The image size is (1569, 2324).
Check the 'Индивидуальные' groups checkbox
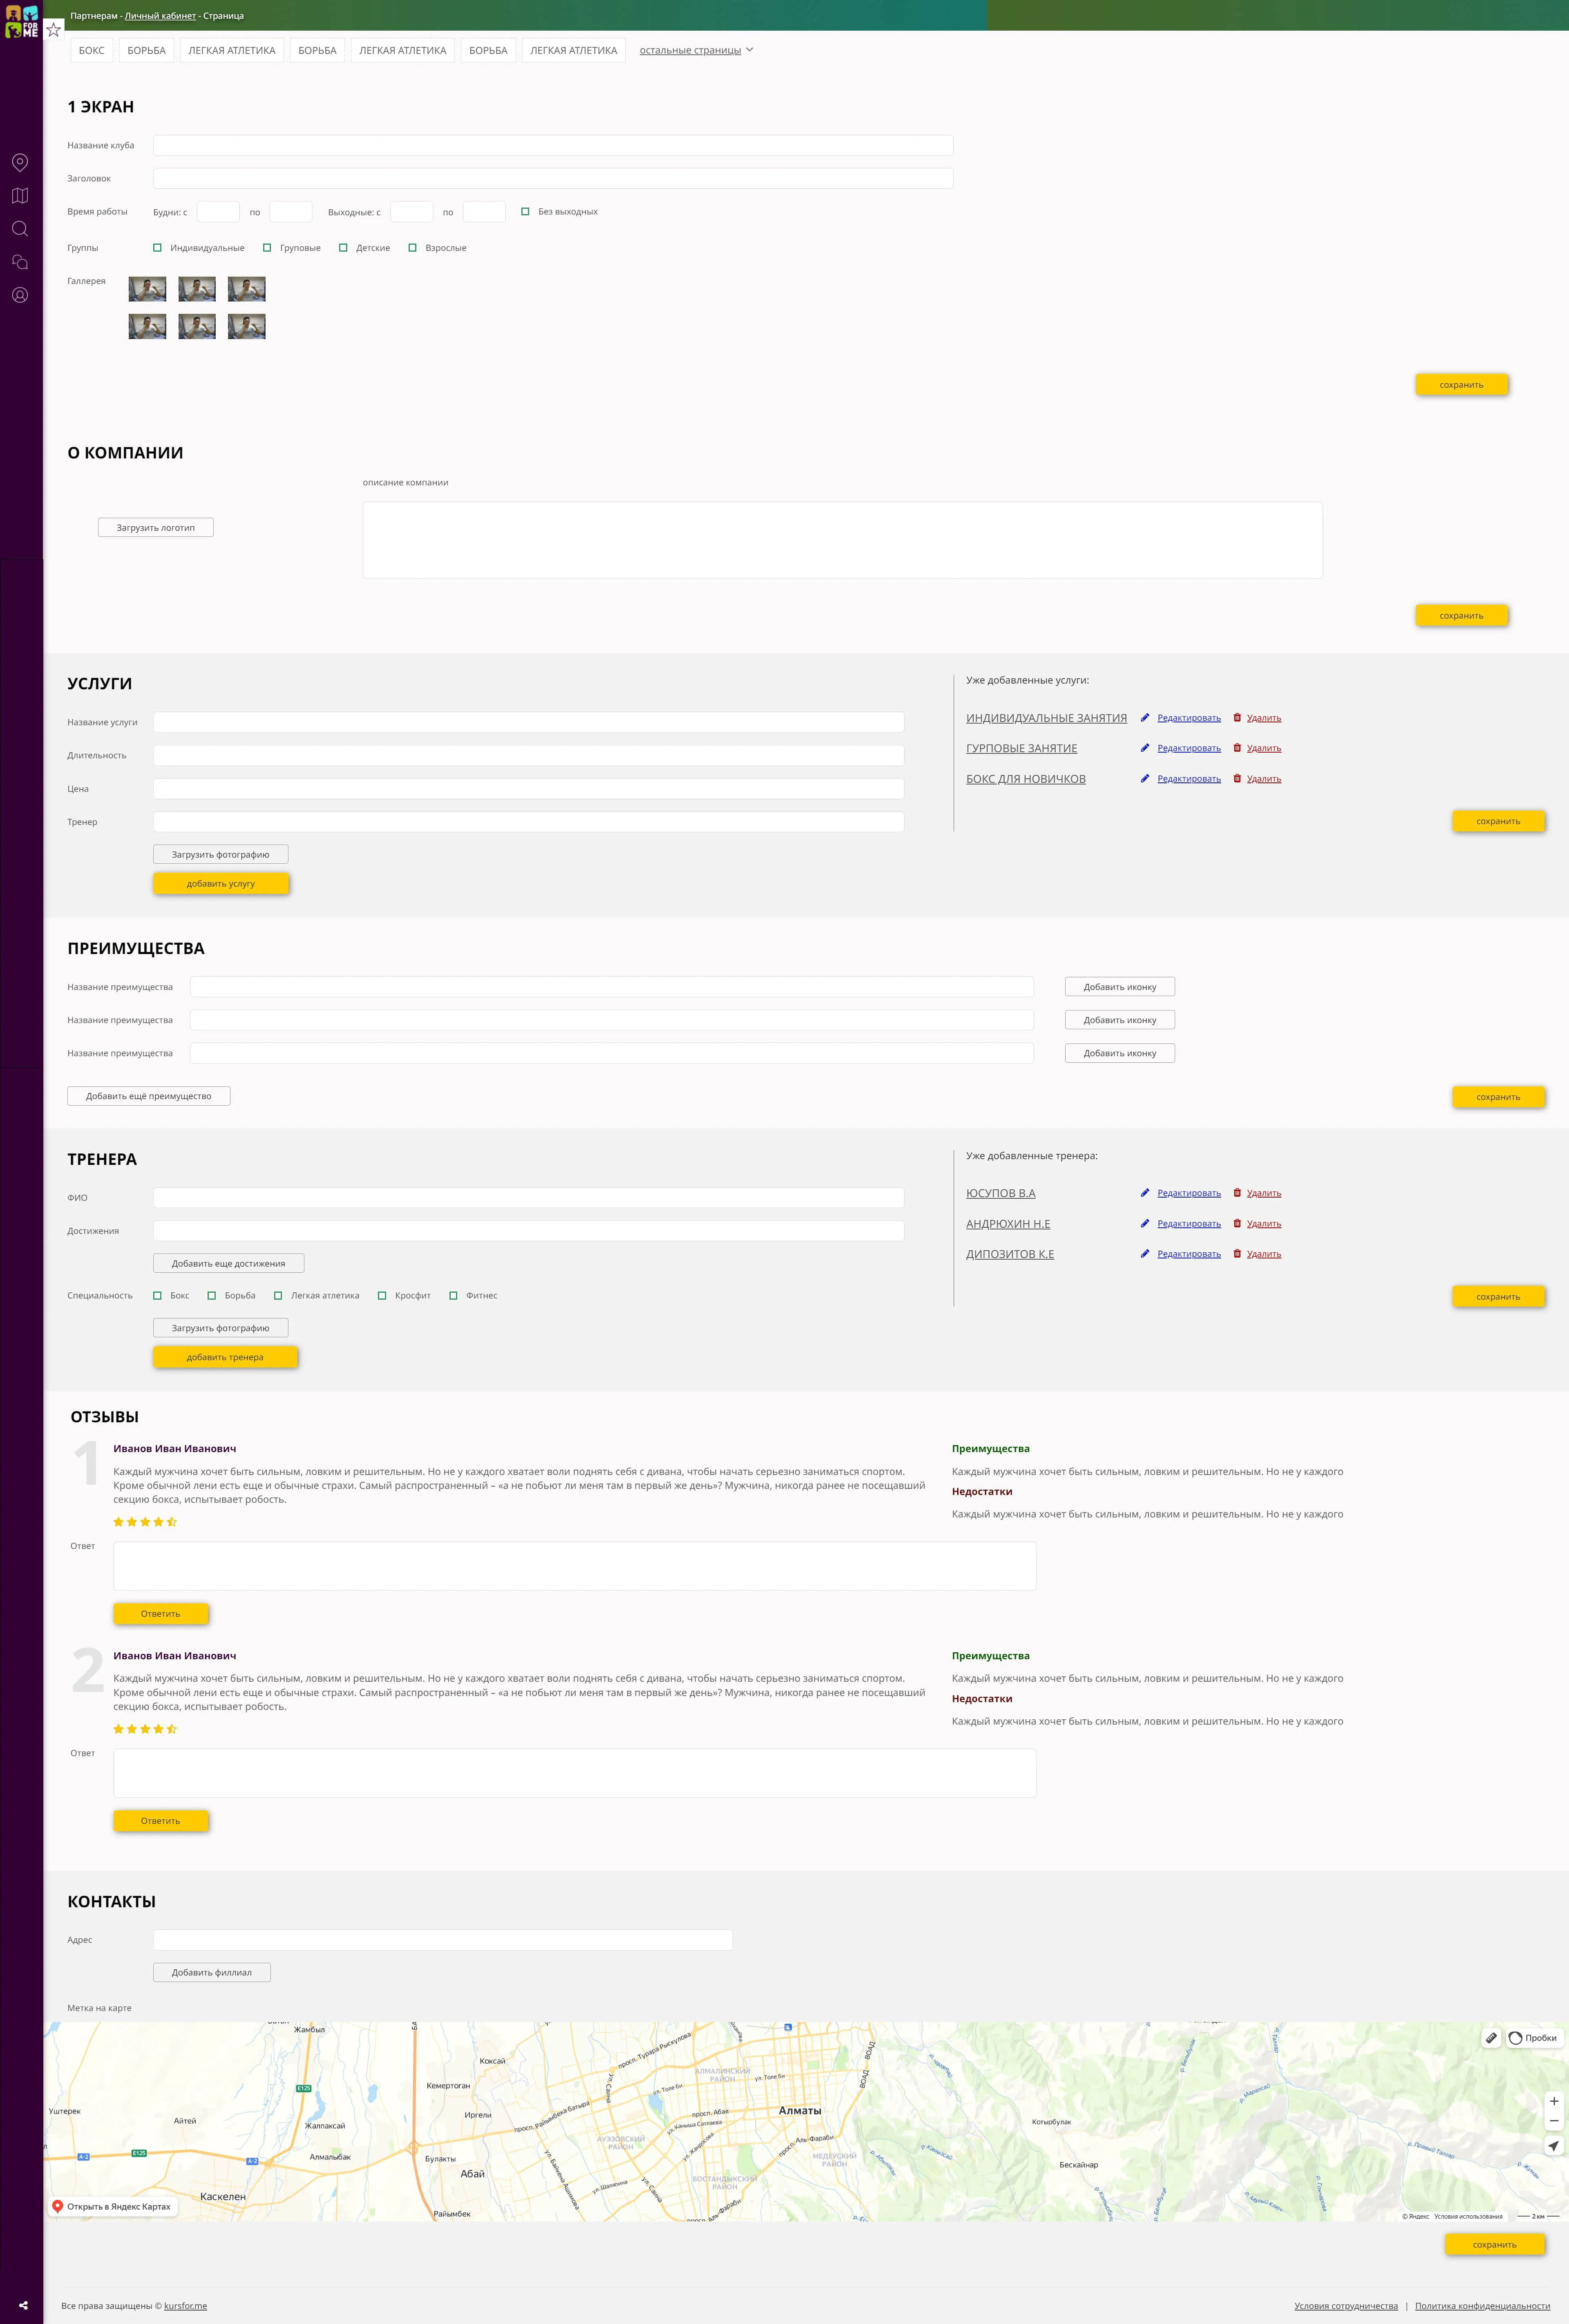[x=157, y=248]
